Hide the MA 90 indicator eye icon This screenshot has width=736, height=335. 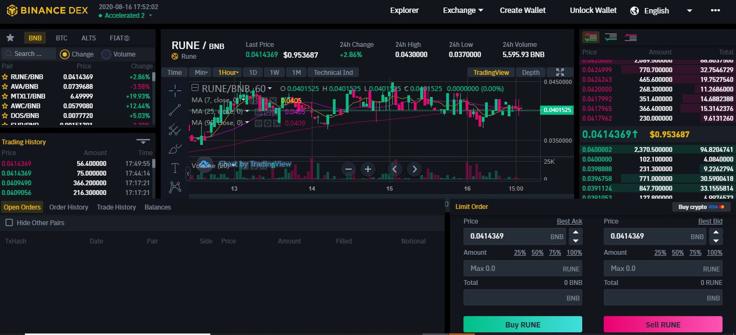[259, 123]
